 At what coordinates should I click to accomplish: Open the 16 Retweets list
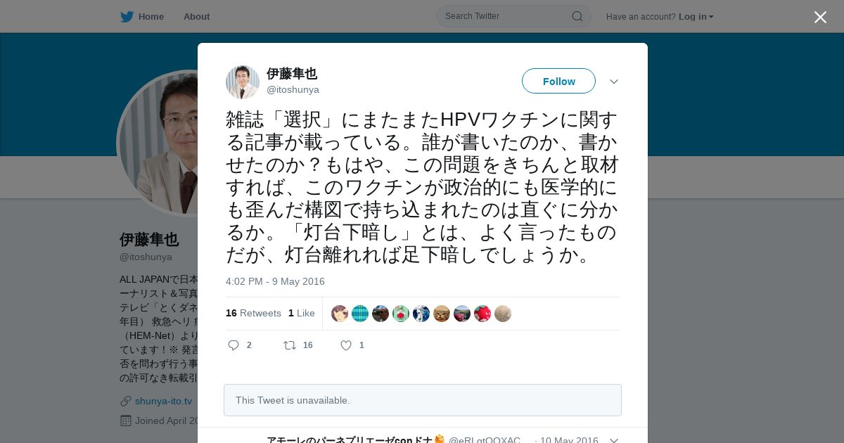pyautogui.click(x=253, y=313)
